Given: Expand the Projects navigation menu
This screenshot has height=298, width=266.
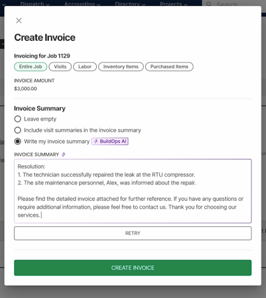Looking at the screenshot, I should pyautogui.click(x=173, y=4).
